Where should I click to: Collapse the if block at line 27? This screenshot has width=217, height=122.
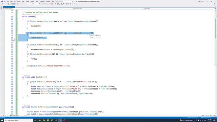[17, 33]
